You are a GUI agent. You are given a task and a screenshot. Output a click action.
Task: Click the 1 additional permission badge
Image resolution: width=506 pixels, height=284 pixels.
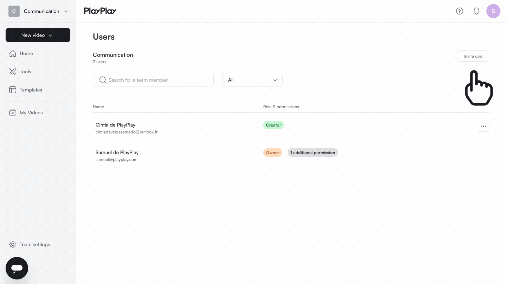313,153
